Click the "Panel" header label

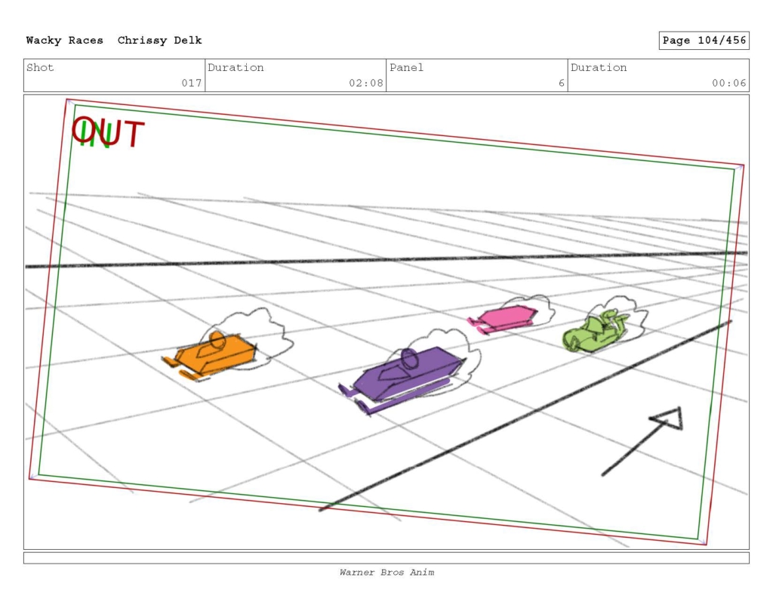point(406,67)
